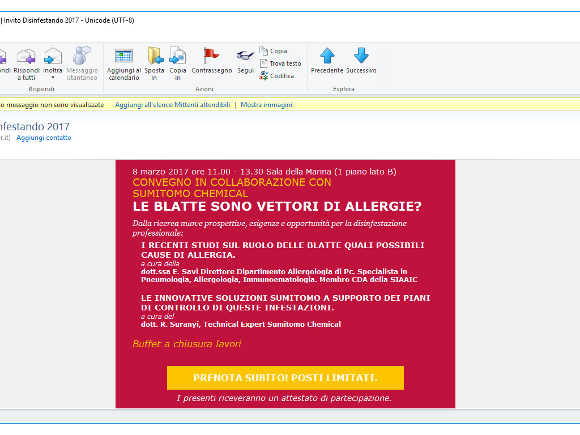Flag message with the Contrassegno icon
The image size is (580, 435).
pyautogui.click(x=211, y=56)
